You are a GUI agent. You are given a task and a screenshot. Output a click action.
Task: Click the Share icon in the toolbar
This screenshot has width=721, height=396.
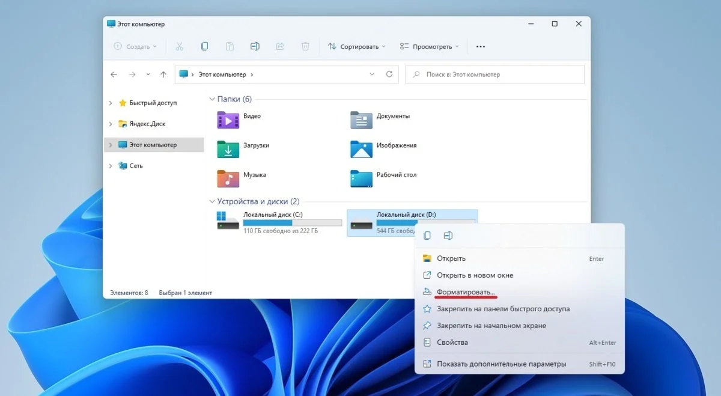click(x=280, y=46)
